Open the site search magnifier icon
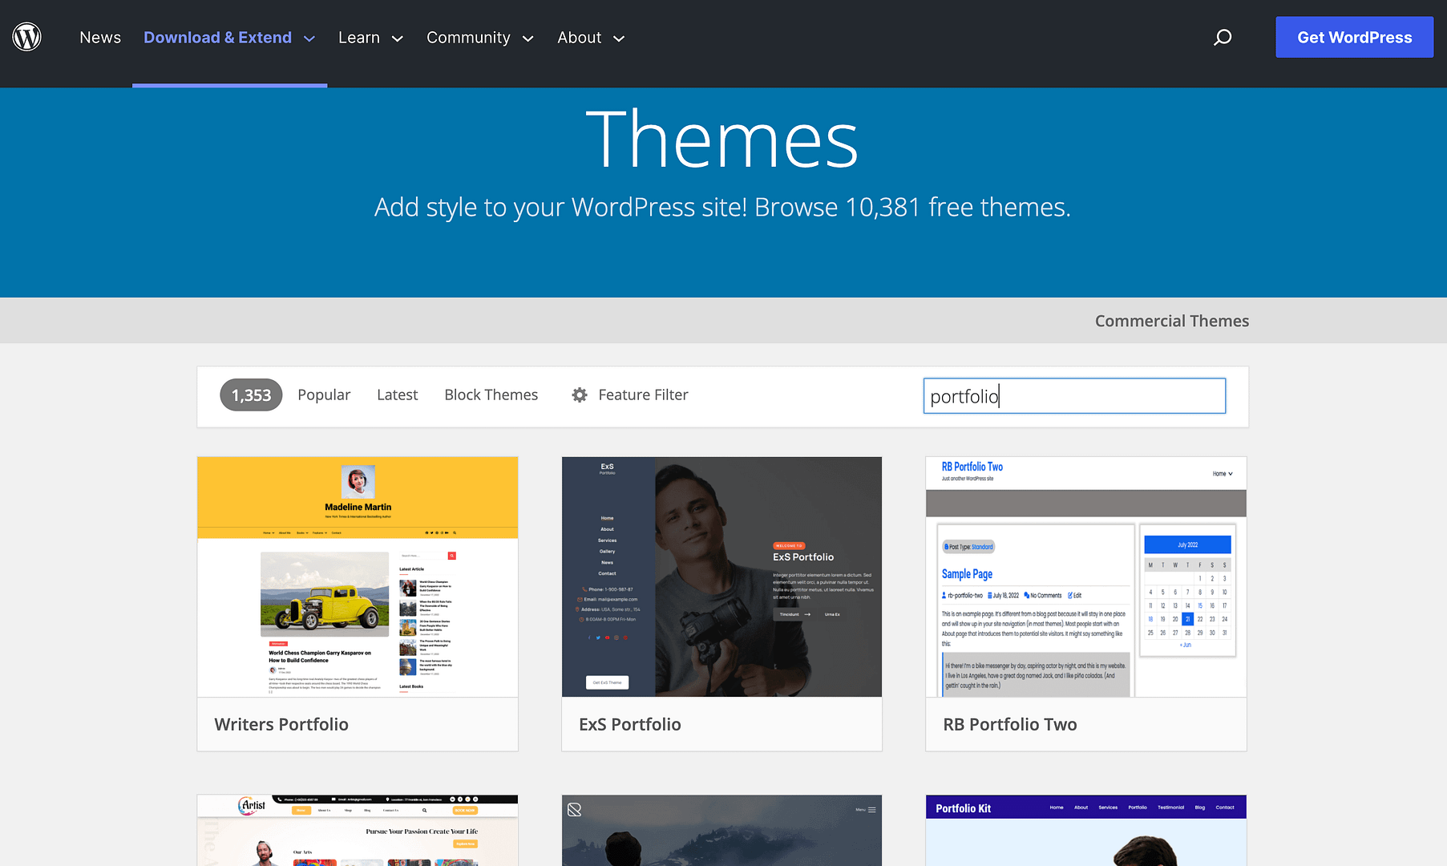This screenshot has height=866, width=1447. [1223, 38]
